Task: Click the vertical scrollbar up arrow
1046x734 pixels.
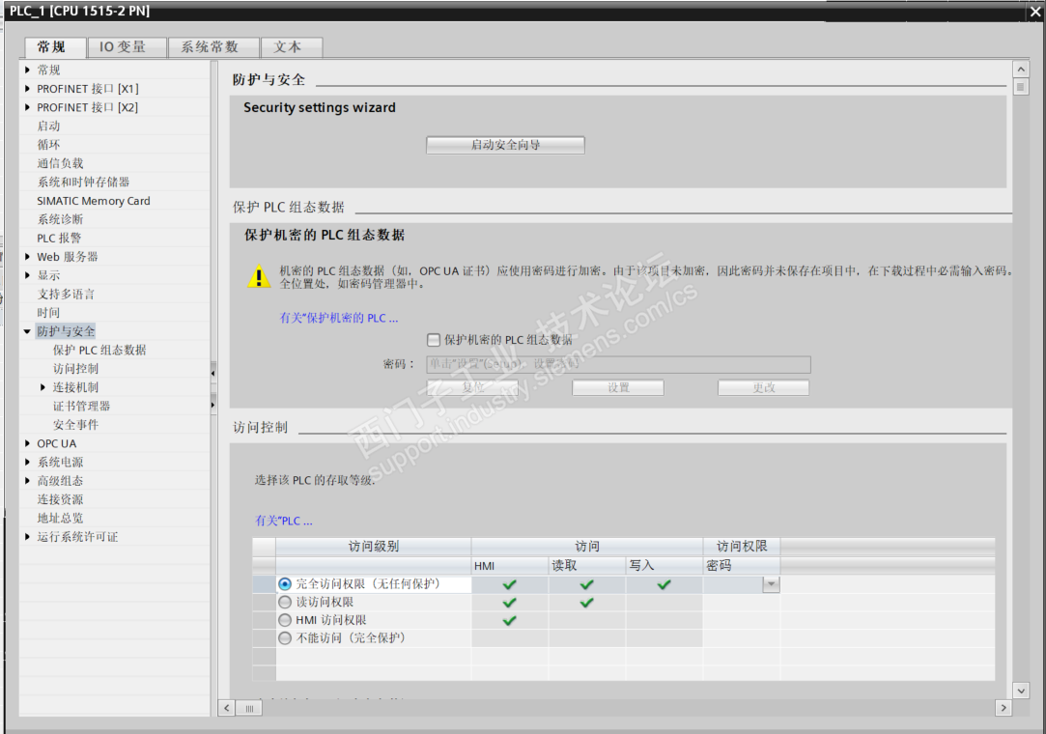Action: point(1021,69)
